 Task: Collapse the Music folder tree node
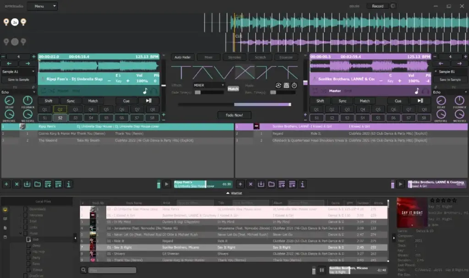[x=20, y=234]
